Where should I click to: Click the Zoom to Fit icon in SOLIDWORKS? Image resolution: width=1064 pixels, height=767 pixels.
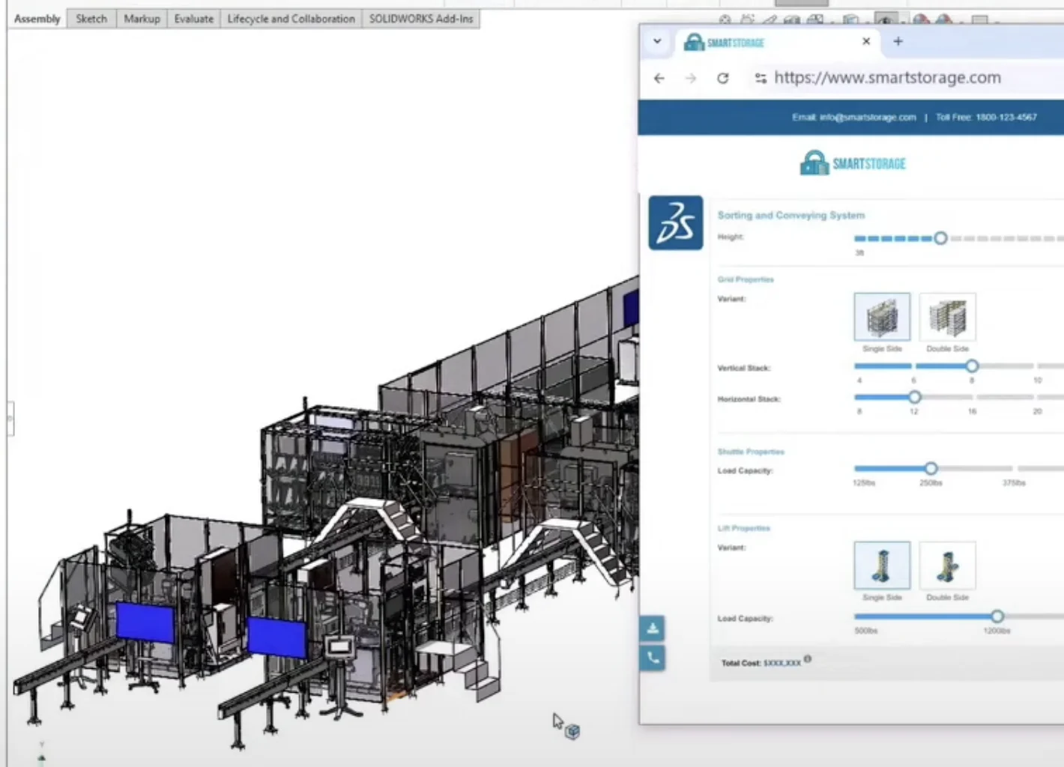pyautogui.click(x=725, y=20)
